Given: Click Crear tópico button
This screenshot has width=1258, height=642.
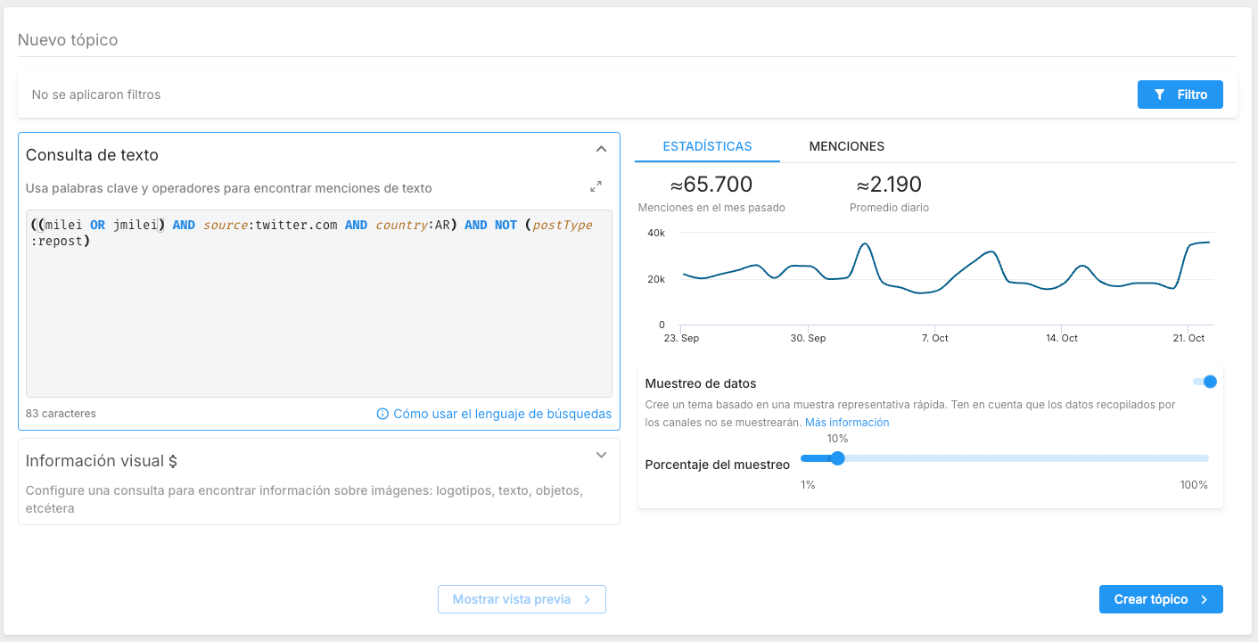Looking at the screenshot, I should [x=1161, y=599].
